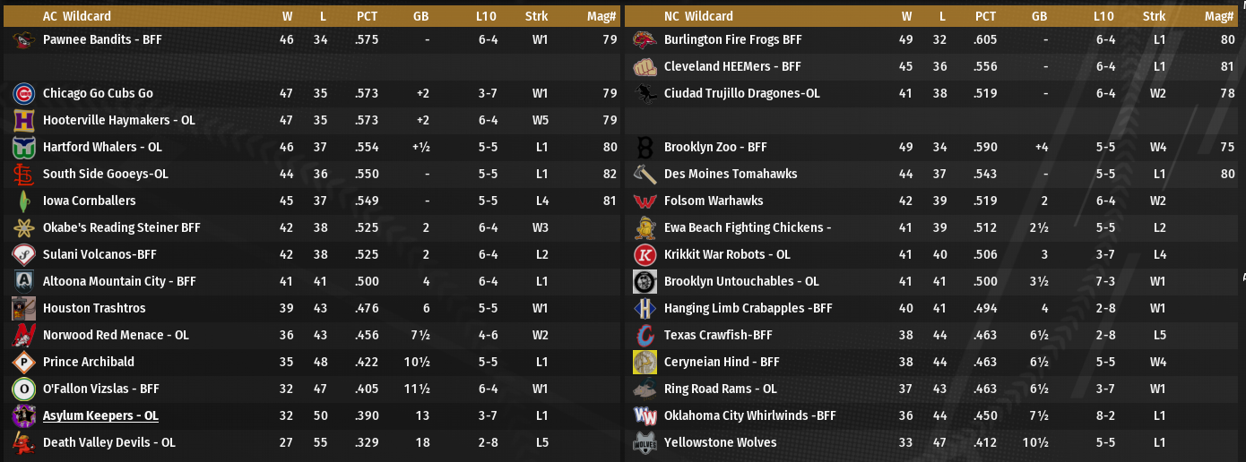The height and width of the screenshot is (462, 1246).
Task: Click the Yellowstone Wolves logo icon
Action: pyautogui.click(x=645, y=443)
